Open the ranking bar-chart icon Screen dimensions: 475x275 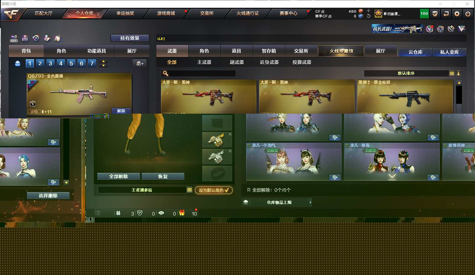[25, 38]
